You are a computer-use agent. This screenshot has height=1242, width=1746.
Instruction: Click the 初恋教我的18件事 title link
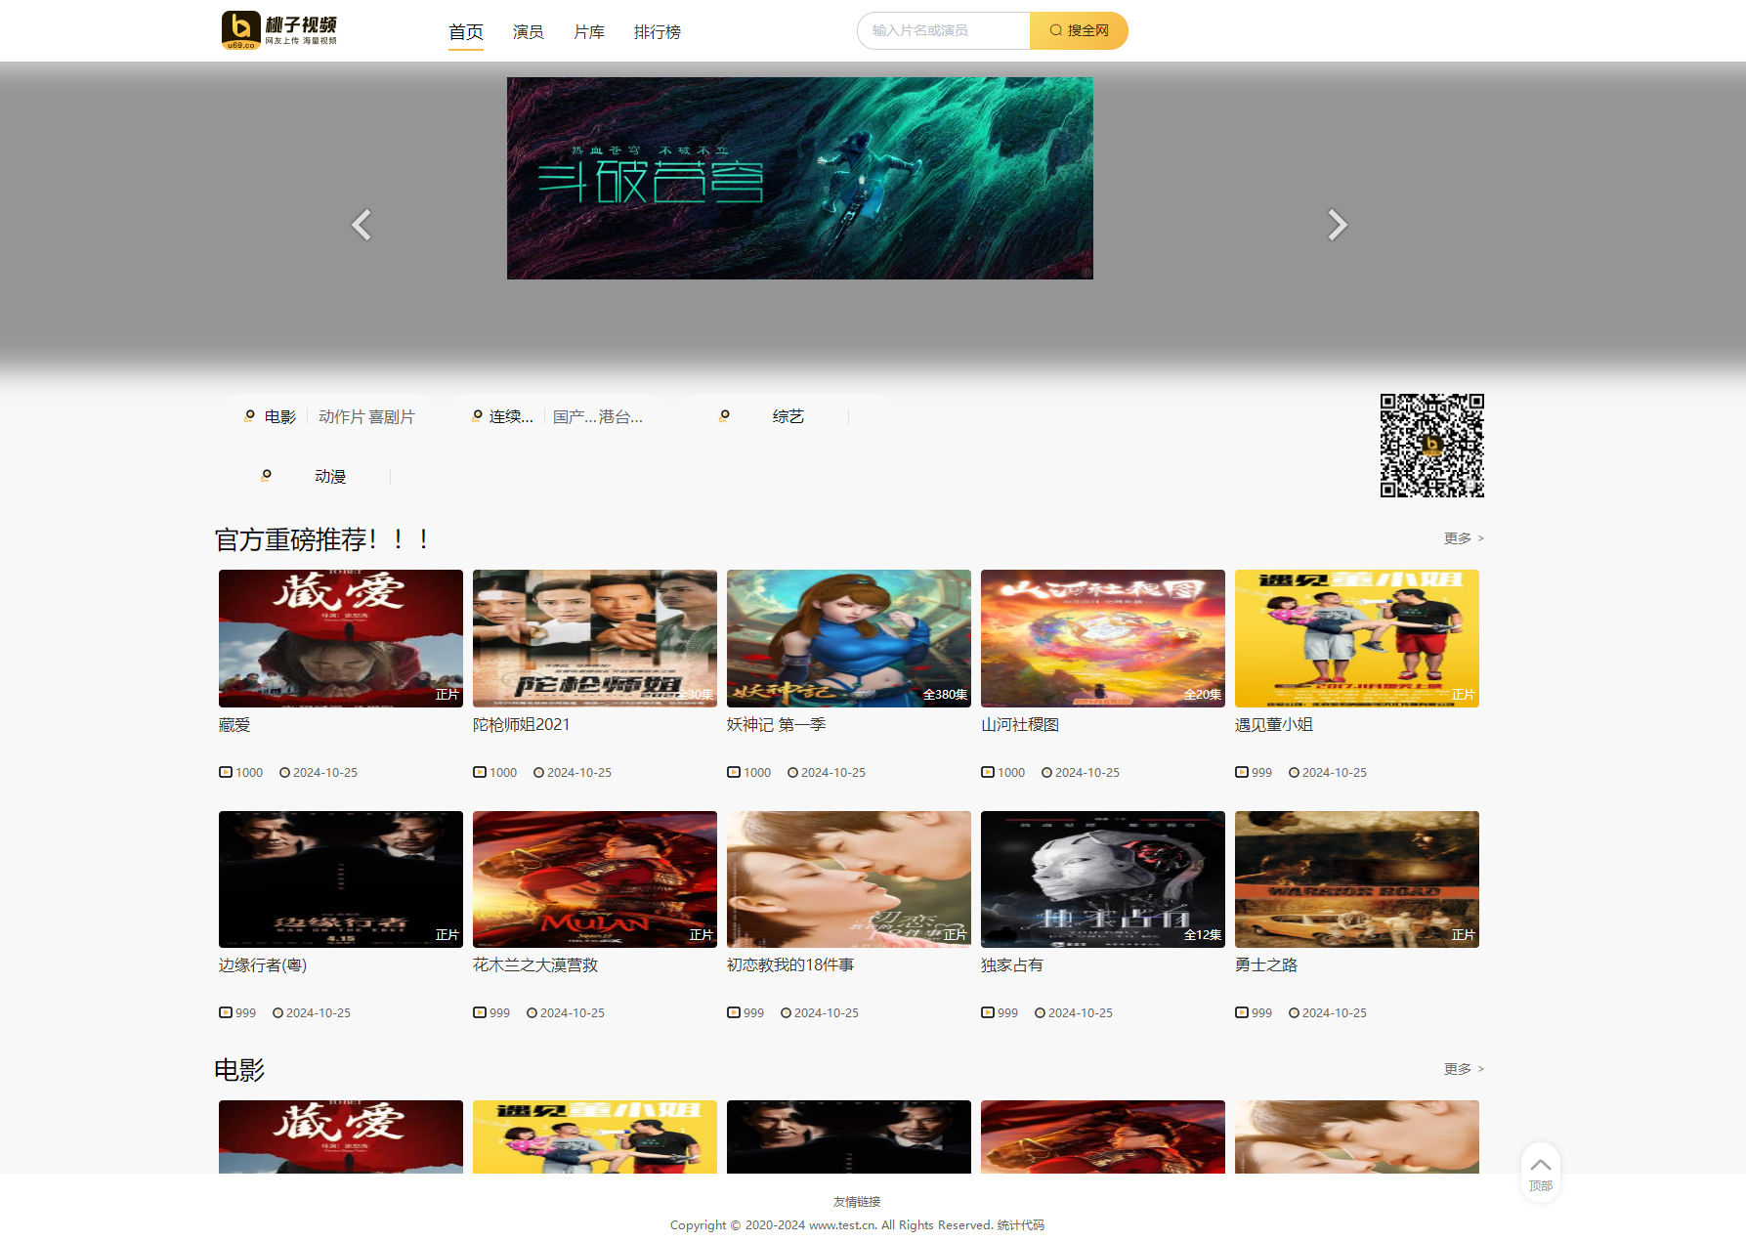click(790, 965)
